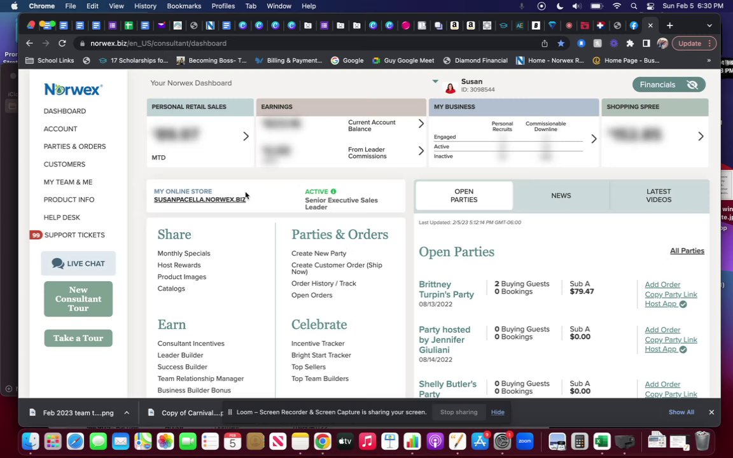
Task: Select the Open Parties tab
Action: pos(464,195)
